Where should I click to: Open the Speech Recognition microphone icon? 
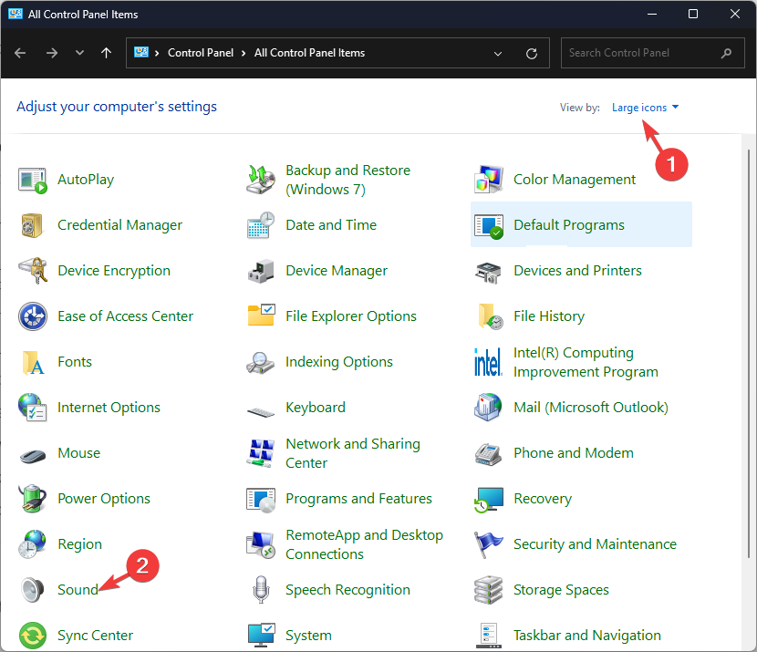[261, 590]
